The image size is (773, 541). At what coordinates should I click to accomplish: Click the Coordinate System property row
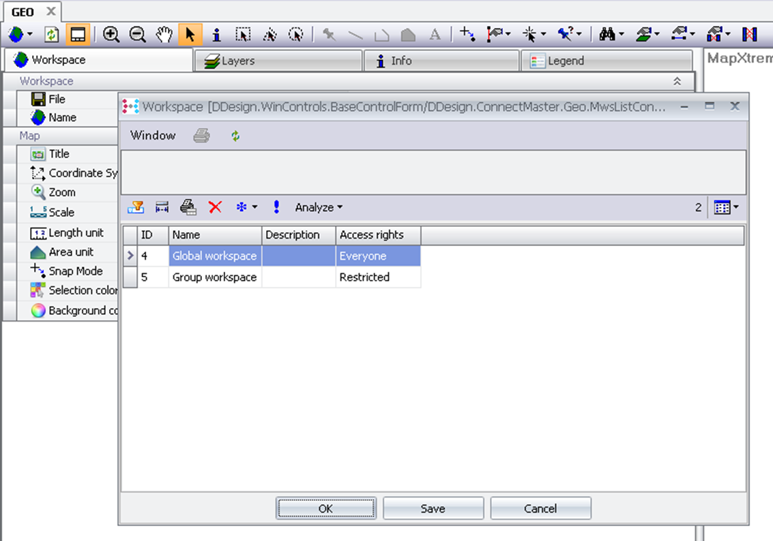coord(67,173)
